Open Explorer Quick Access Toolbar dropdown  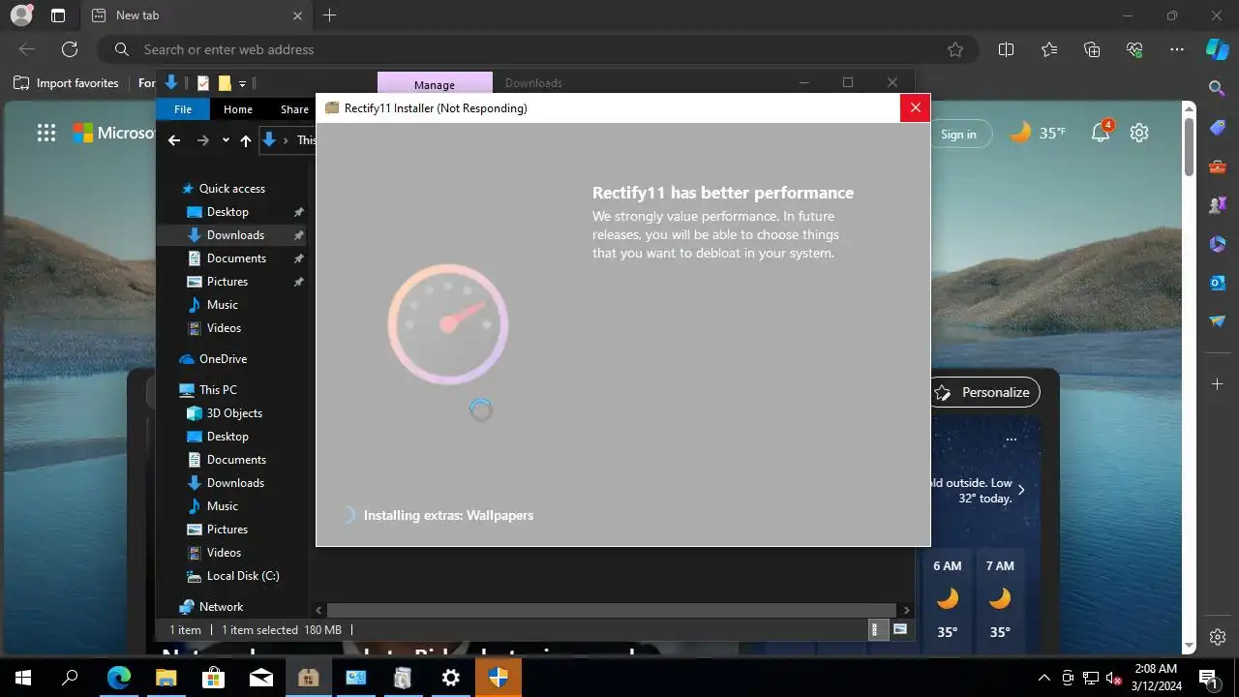point(242,83)
